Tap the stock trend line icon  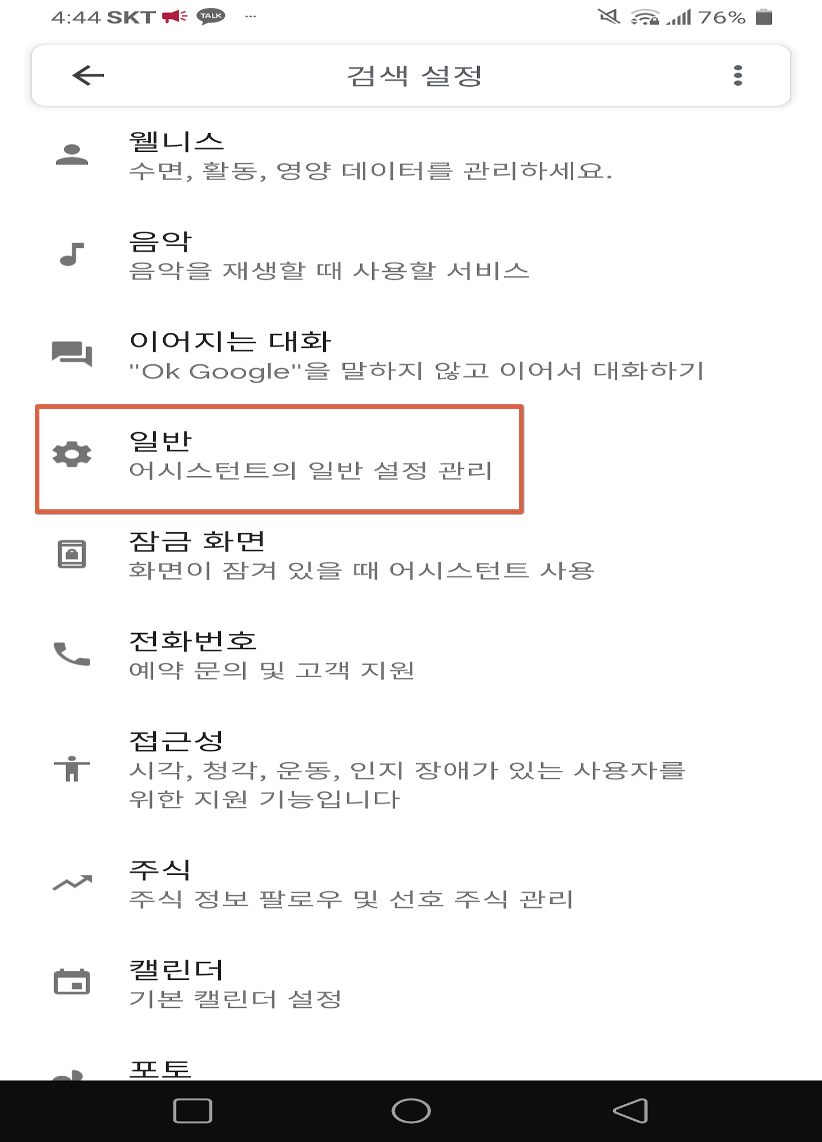(x=72, y=883)
